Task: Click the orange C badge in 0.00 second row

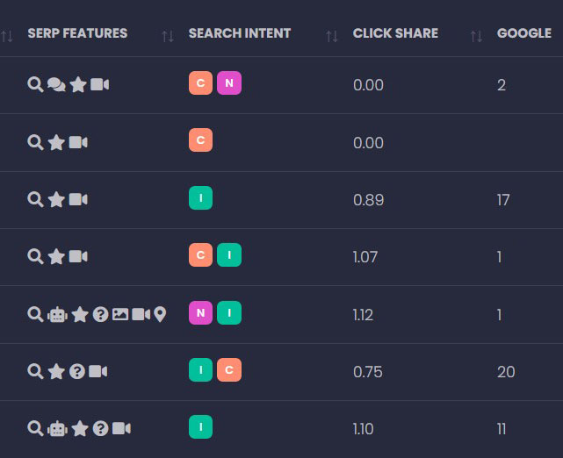Action: pyautogui.click(x=200, y=140)
